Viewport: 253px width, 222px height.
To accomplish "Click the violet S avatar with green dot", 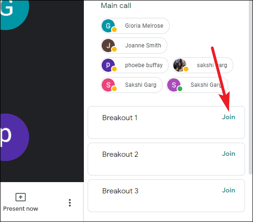I will tap(174, 85).
